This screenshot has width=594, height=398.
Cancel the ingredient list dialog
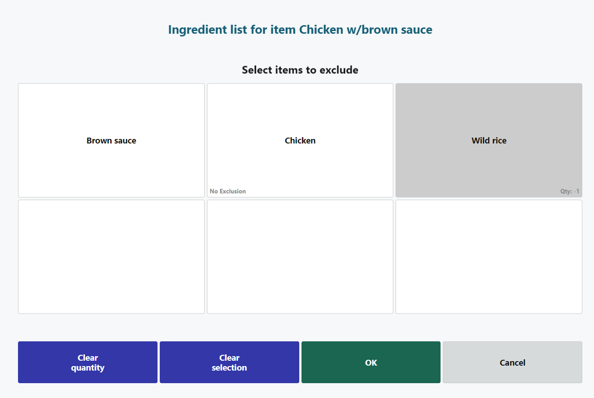(512, 362)
